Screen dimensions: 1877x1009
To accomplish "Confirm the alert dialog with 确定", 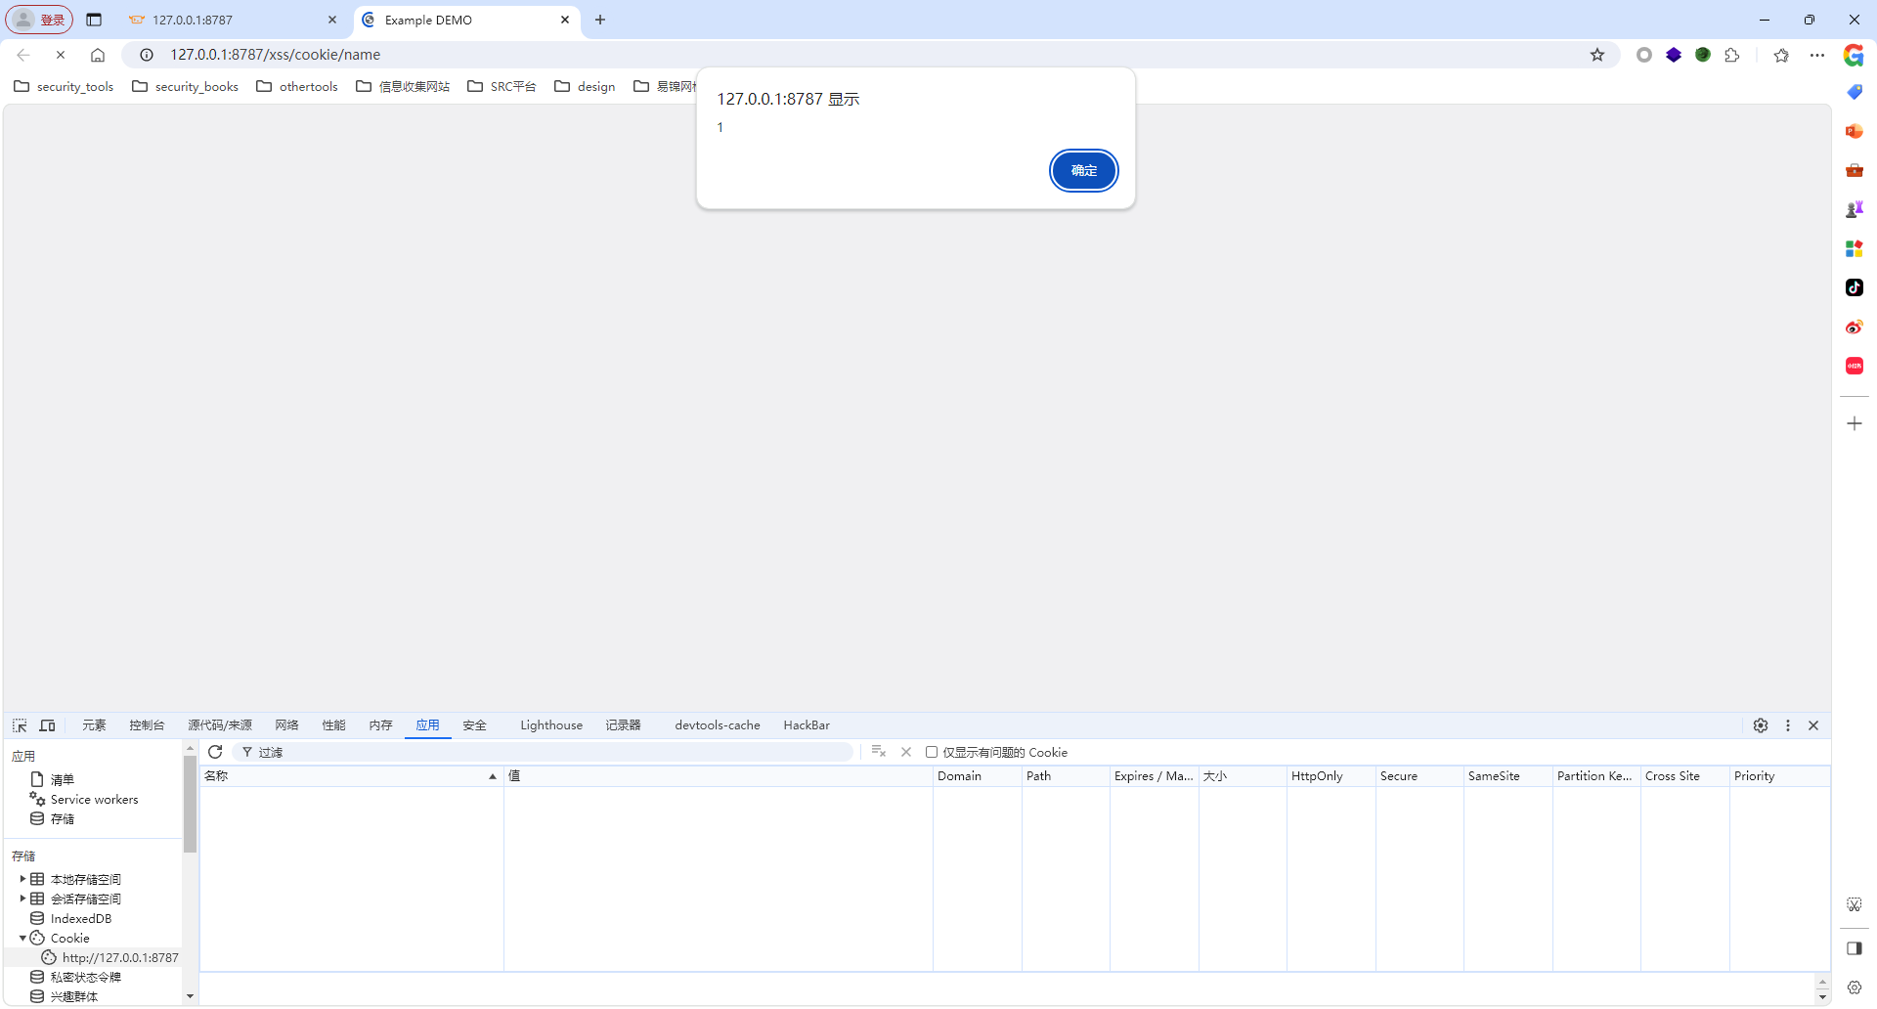I will (1083, 171).
